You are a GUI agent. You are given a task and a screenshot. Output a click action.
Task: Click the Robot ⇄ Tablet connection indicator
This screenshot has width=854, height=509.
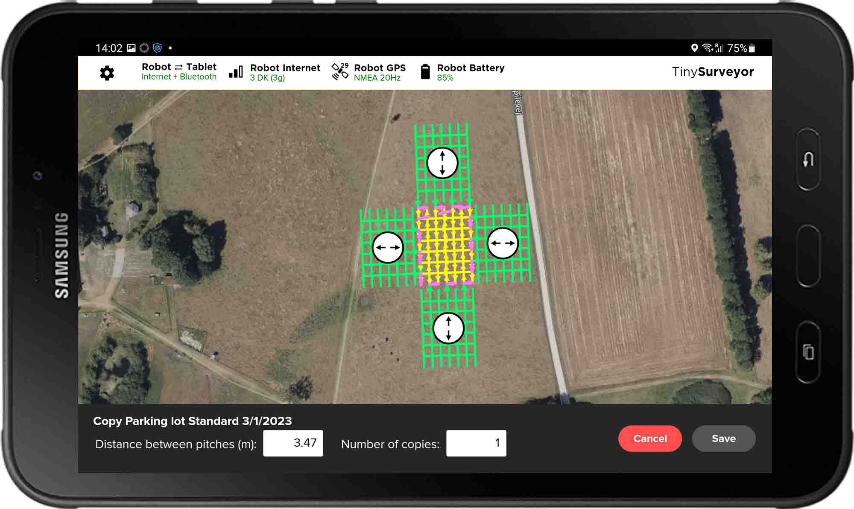[178, 67]
